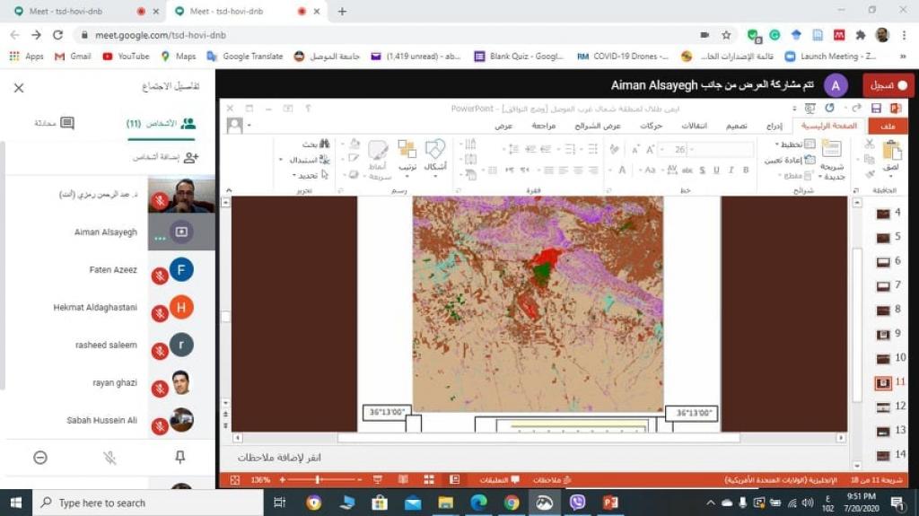919x516 pixels.
Task: Switch to the first Meet browser tab
Action: click(x=76, y=12)
